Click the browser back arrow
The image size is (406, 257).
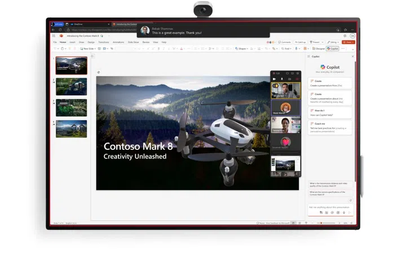[x=54, y=30]
